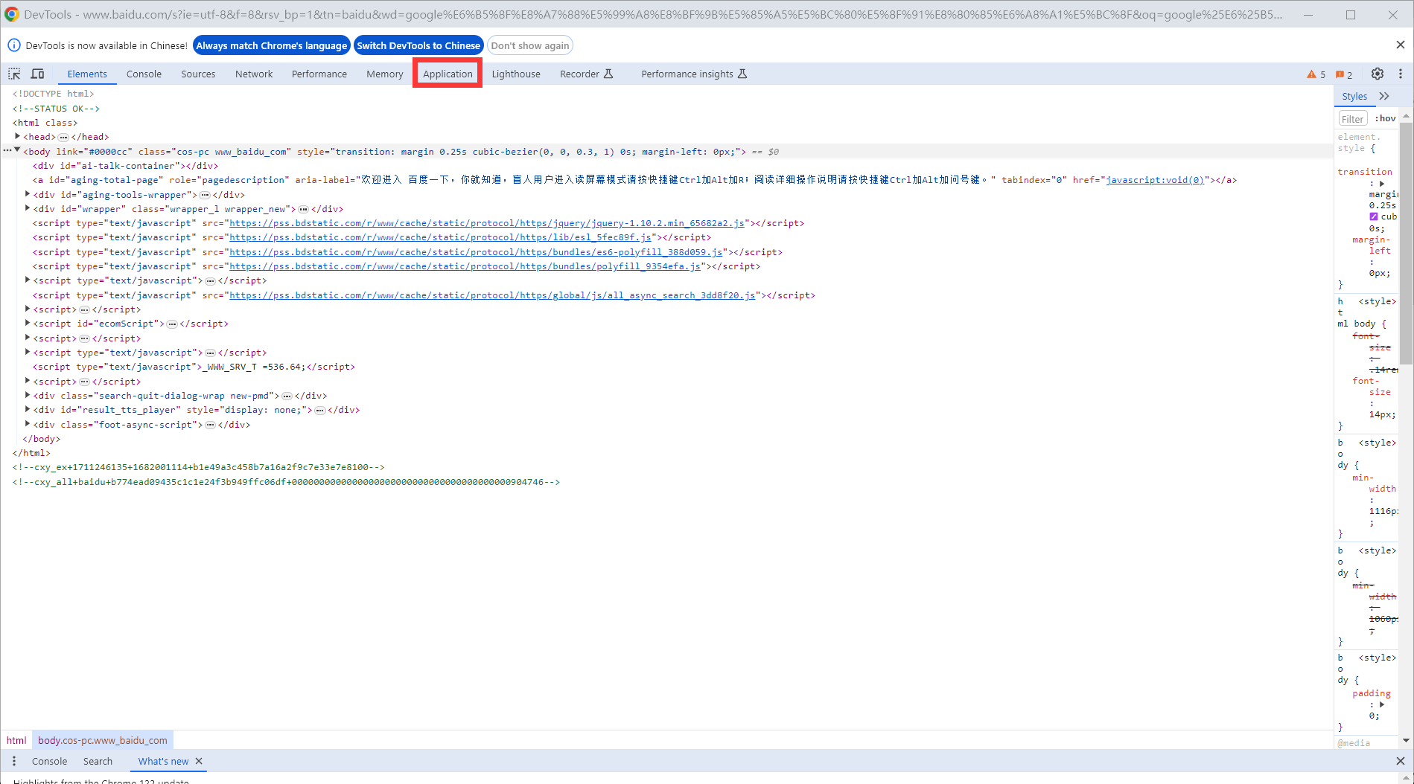The width and height of the screenshot is (1414, 784).
Task: Click the body node actions ellipsis
Action: tap(7, 151)
